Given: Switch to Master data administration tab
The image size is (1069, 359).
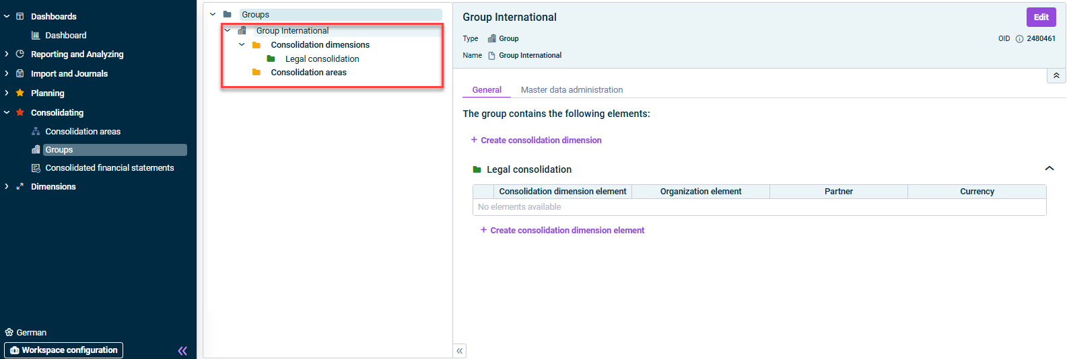Looking at the screenshot, I should [x=572, y=90].
